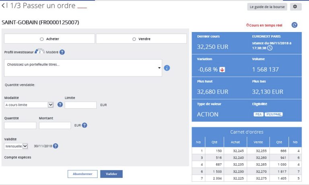
Task: Click bid quantity 1 533
Action: click(x=217, y=171)
